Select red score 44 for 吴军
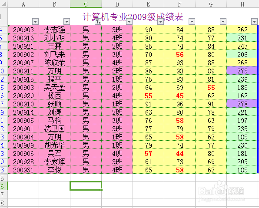The image size is (259, 208). (x=180, y=153)
